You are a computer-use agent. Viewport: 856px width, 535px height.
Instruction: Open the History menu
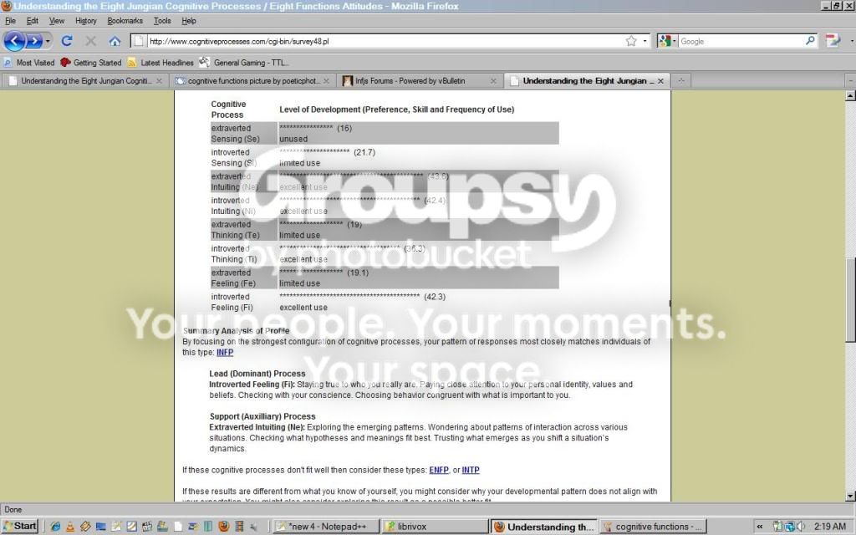tap(86, 21)
